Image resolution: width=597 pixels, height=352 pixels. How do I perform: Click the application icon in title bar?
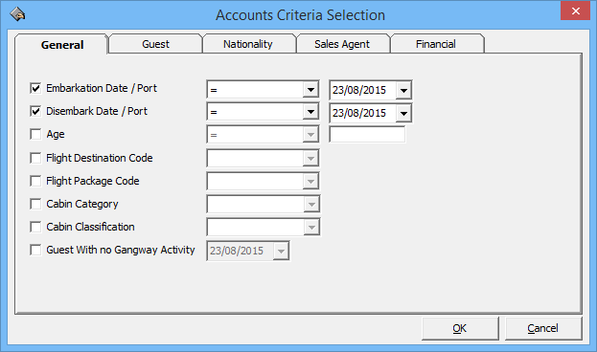(x=17, y=14)
